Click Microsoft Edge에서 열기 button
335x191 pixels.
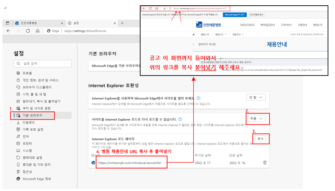235,15
